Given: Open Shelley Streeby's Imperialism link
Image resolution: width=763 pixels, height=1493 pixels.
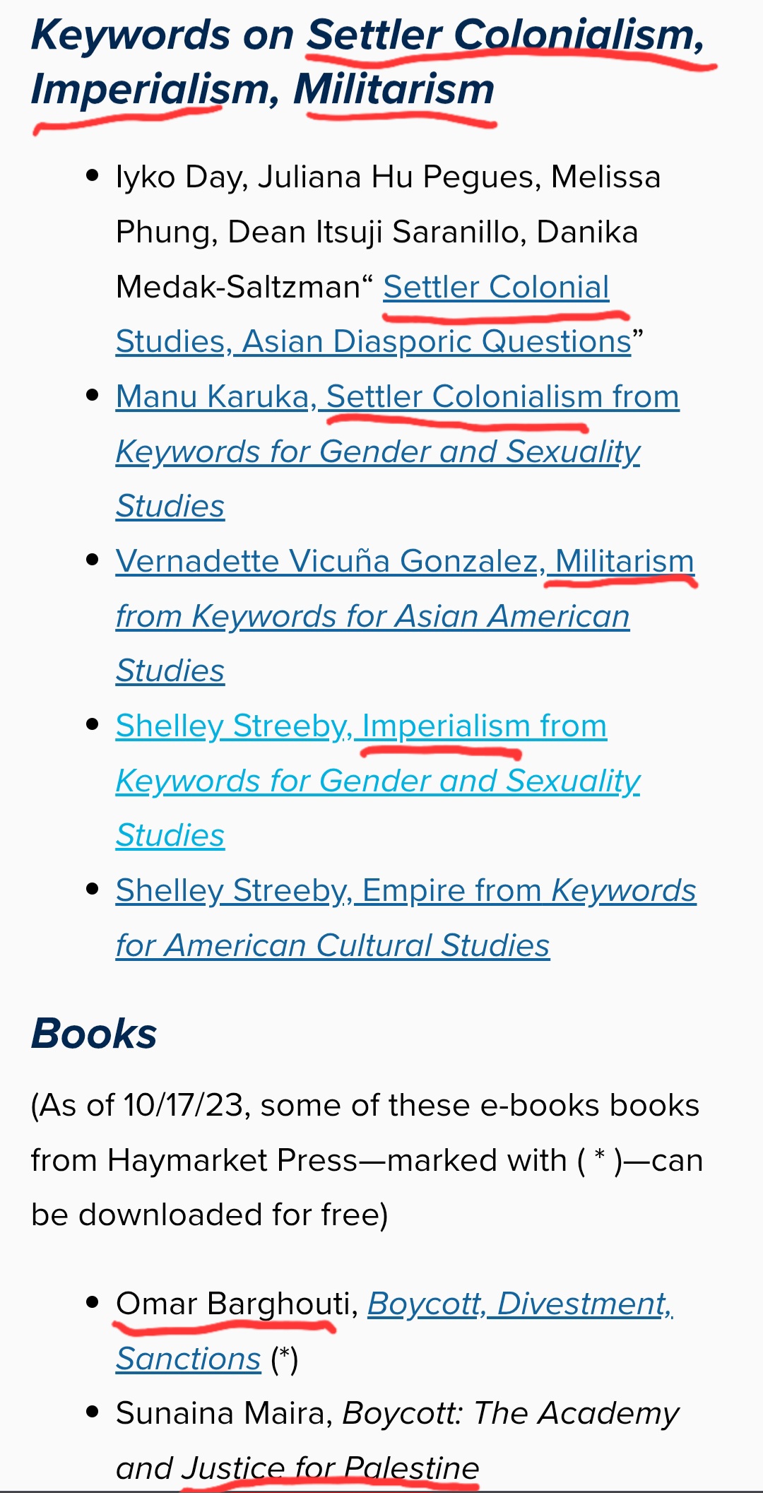Looking at the screenshot, I should point(361,726).
